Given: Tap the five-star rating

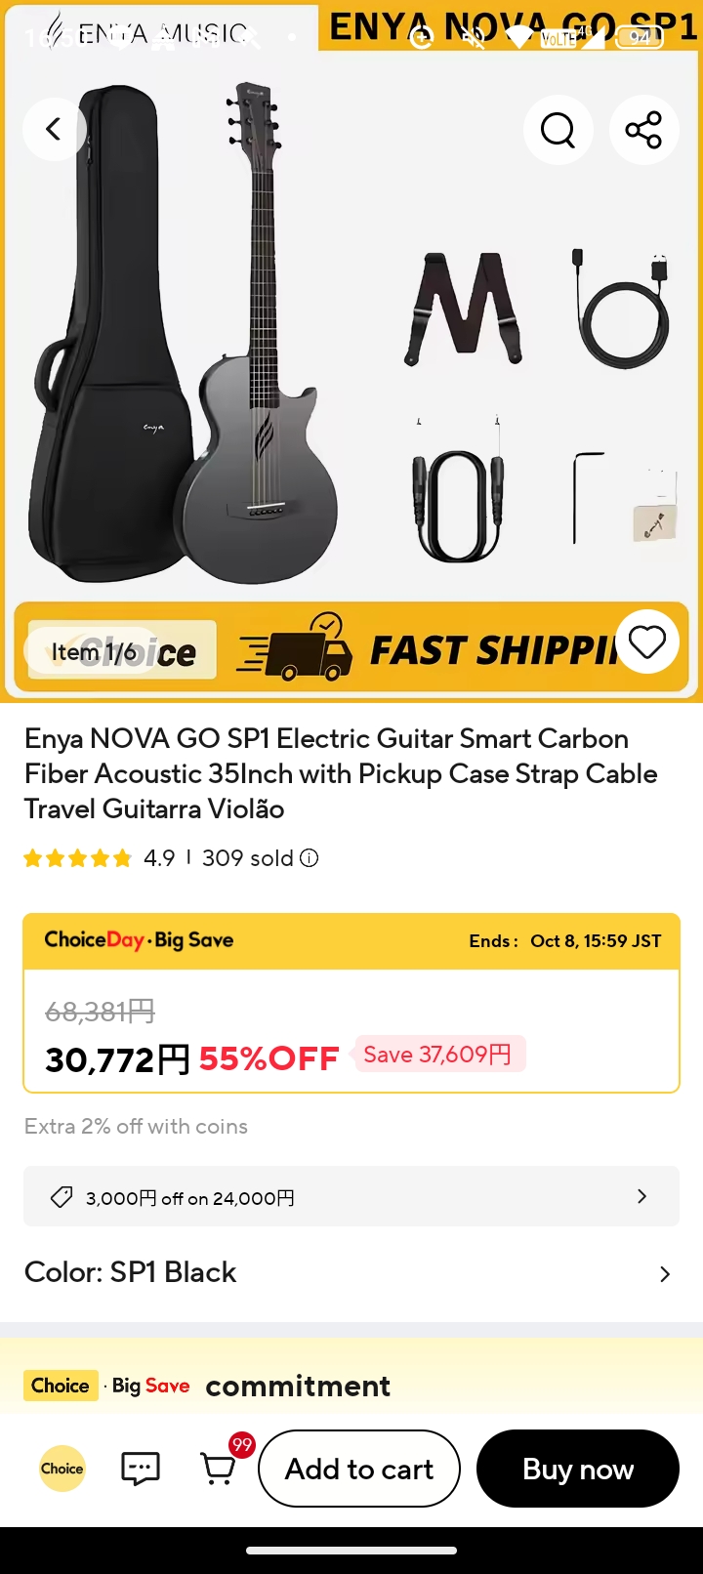Looking at the screenshot, I should click(x=78, y=858).
